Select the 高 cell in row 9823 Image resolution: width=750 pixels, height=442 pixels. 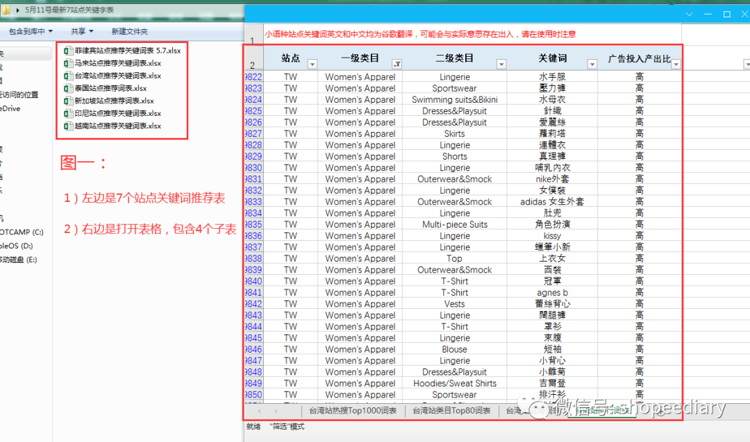(640, 88)
